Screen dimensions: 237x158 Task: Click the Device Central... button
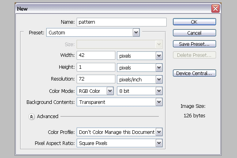pos(194,73)
